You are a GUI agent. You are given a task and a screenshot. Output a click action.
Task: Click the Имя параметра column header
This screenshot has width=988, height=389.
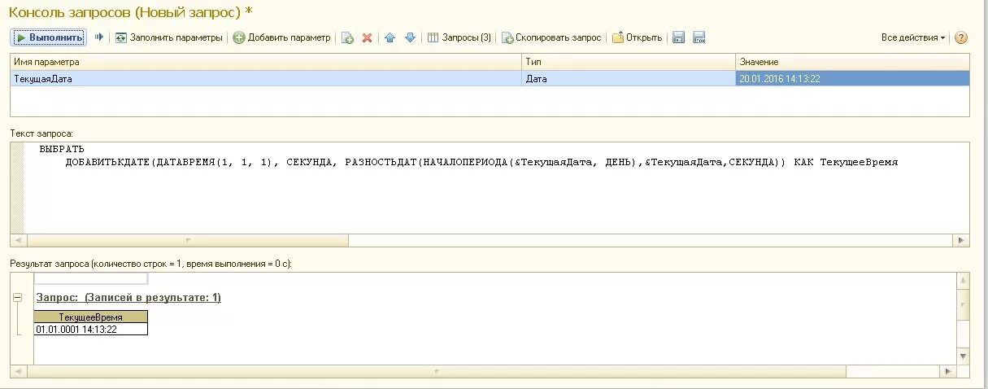pyautogui.click(x=265, y=62)
